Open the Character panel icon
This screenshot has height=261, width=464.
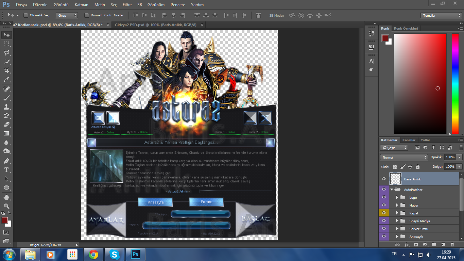coord(372,61)
